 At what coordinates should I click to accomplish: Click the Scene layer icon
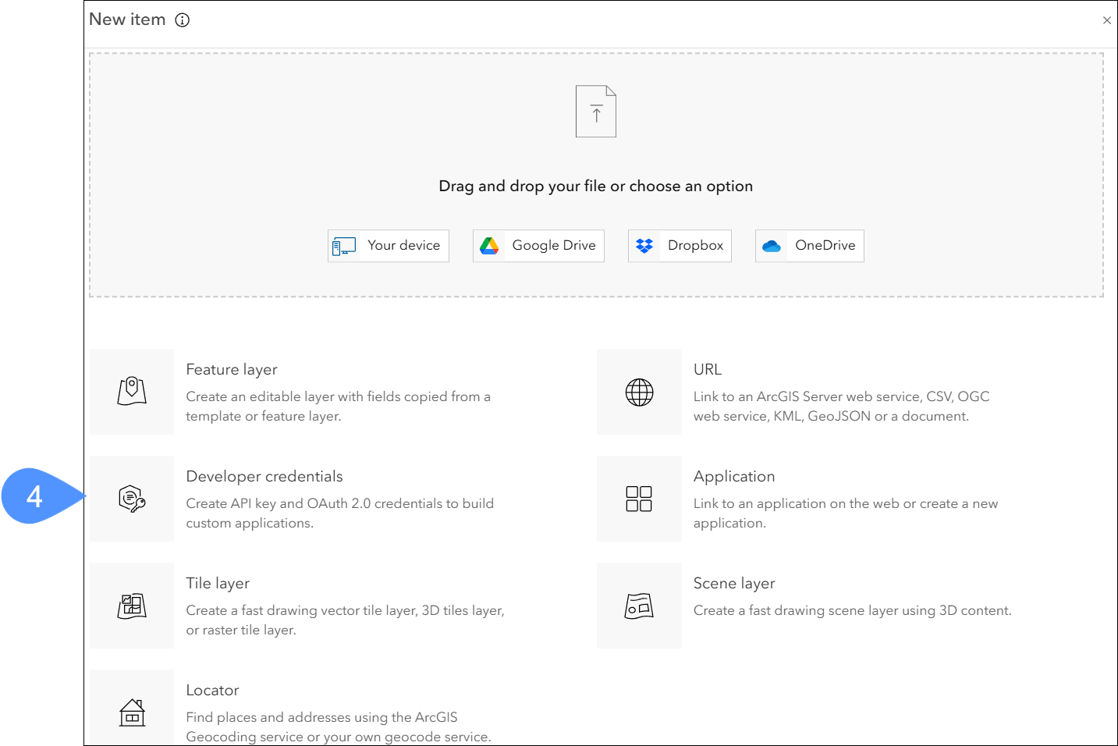point(639,606)
